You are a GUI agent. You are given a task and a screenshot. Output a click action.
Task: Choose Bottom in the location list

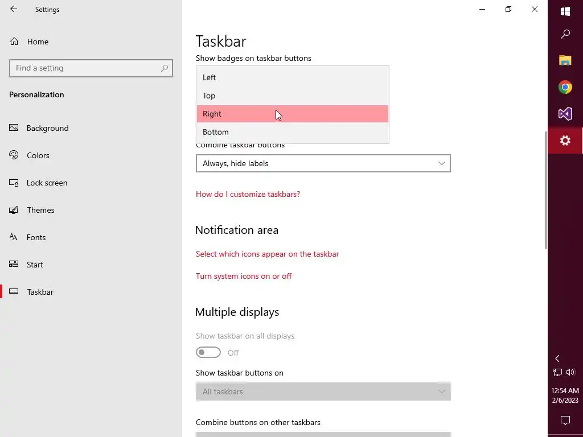(x=216, y=132)
